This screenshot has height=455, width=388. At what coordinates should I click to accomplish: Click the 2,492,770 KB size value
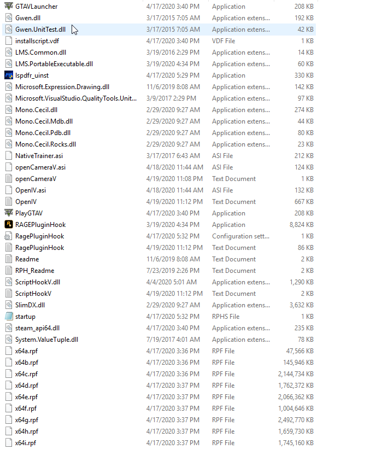click(x=296, y=420)
